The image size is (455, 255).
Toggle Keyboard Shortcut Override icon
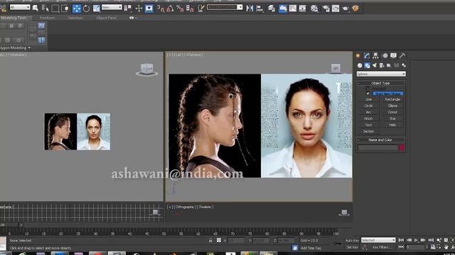[149, 8]
